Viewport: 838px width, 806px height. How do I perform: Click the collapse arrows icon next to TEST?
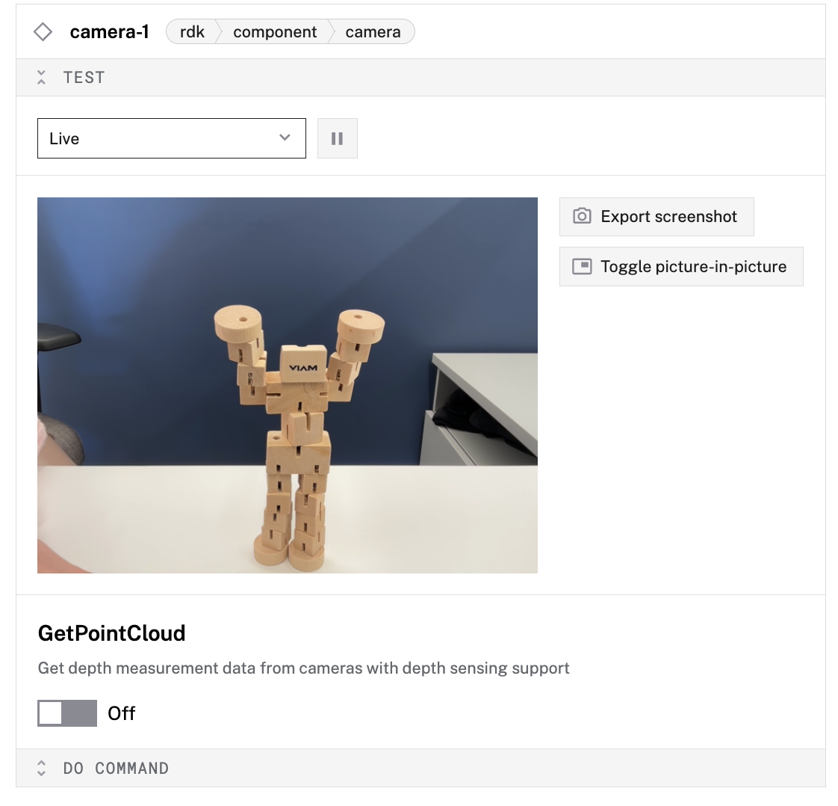[x=42, y=78]
